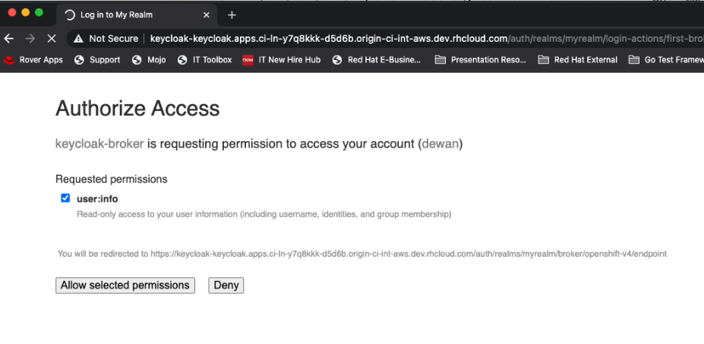The image size is (704, 344).
Task: Expand the Go Test Framework bookmark folder
Action: (666, 60)
